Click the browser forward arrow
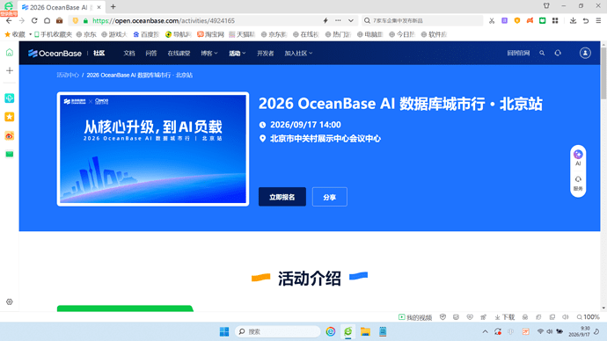Image resolution: width=607 pixels, height=341 pixels. [x=22, y=20]
